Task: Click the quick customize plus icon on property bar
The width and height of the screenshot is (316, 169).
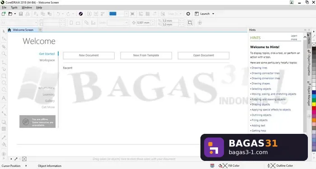Action: [200, 23]
